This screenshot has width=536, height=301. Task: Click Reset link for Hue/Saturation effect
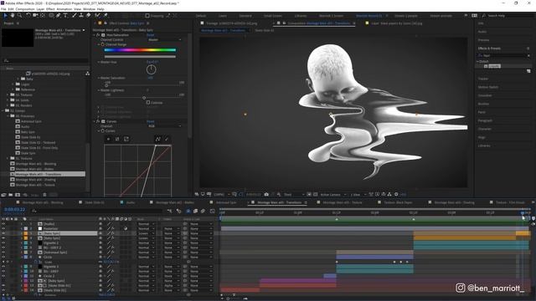tap(151, 35)
